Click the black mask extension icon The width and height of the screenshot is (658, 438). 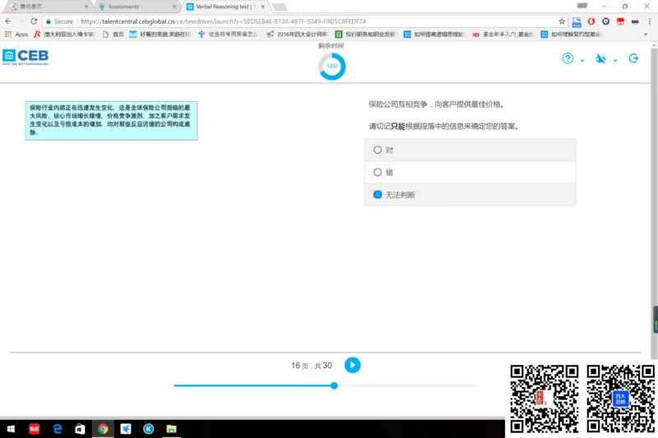(635, 21)
